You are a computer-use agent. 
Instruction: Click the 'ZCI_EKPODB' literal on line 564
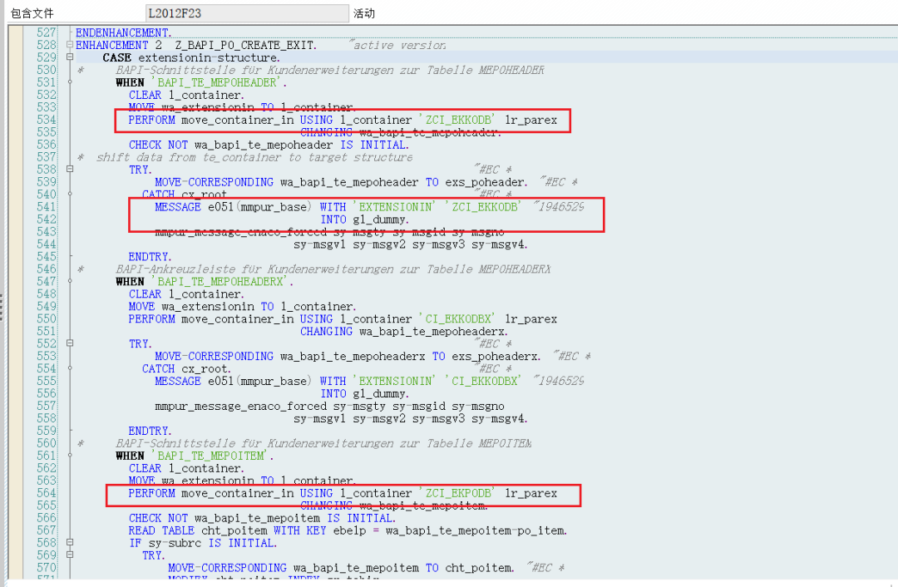pos(457,493)
